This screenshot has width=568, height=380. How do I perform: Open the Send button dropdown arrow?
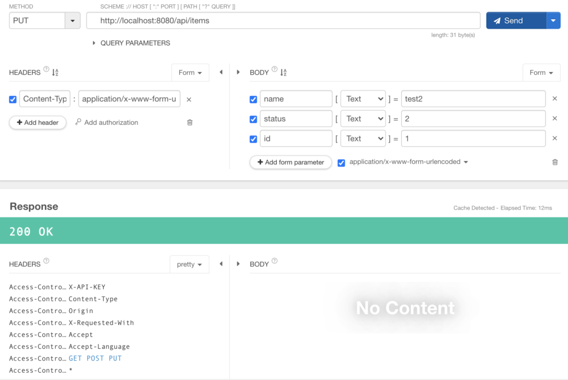point(553,21)
